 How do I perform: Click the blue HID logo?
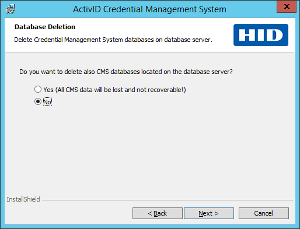tap(261, 35)
